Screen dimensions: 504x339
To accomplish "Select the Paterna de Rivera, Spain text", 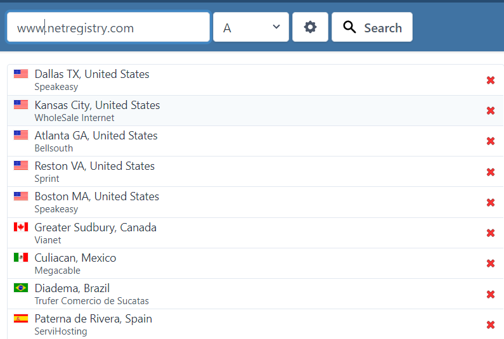I will pos(93,319).
